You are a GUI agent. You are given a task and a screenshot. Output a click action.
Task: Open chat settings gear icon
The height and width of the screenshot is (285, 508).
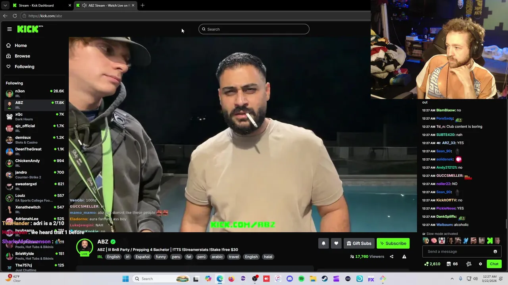click(x=480, y=264)
